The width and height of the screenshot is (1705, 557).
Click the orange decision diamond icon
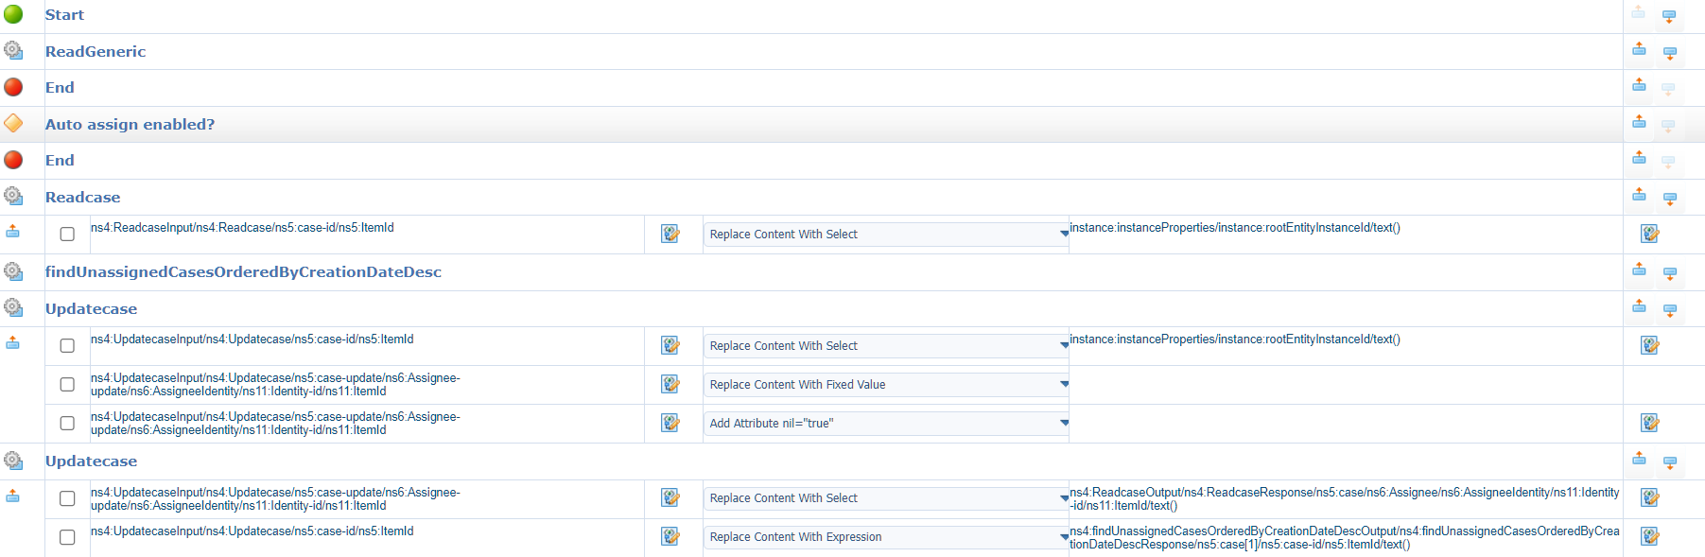click(13, 123)
